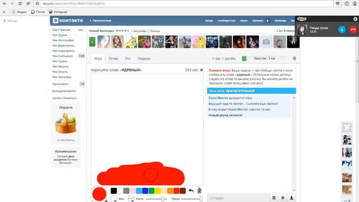359x202 pixels.
Task: Open browser tabs overview icon
Action: (x=28, y=4)
